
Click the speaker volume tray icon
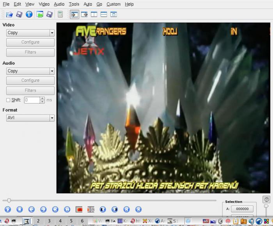[x=251, y=221]
